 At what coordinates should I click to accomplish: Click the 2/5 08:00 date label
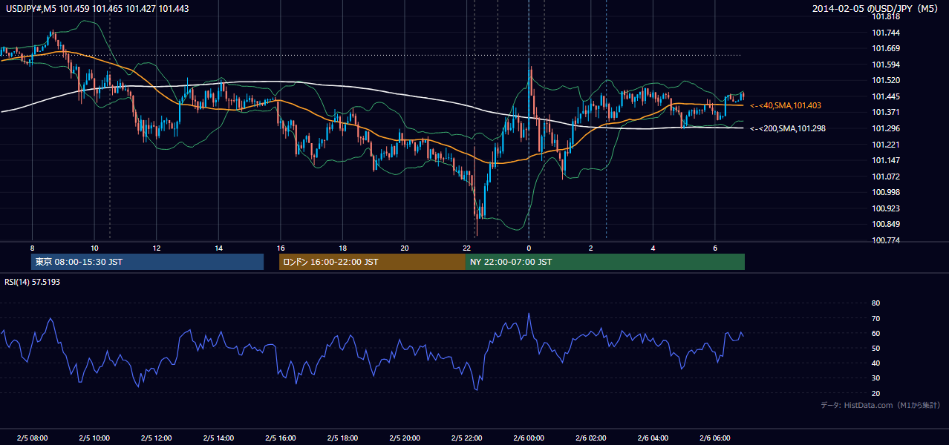coord(32,438)
